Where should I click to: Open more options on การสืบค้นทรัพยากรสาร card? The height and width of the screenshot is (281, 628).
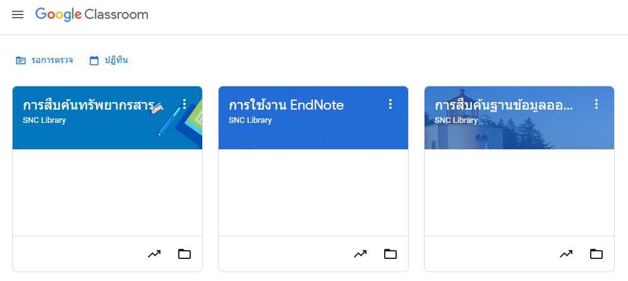184,104
